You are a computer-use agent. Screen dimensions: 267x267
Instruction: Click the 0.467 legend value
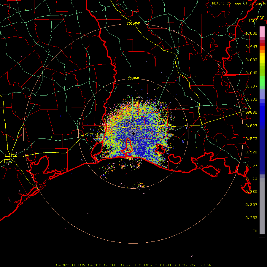pyautogui.click(x=251, y=165)
